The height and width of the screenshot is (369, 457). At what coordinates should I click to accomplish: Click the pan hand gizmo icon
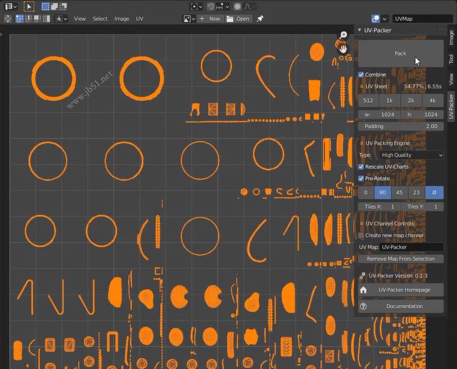click(343, 49)
